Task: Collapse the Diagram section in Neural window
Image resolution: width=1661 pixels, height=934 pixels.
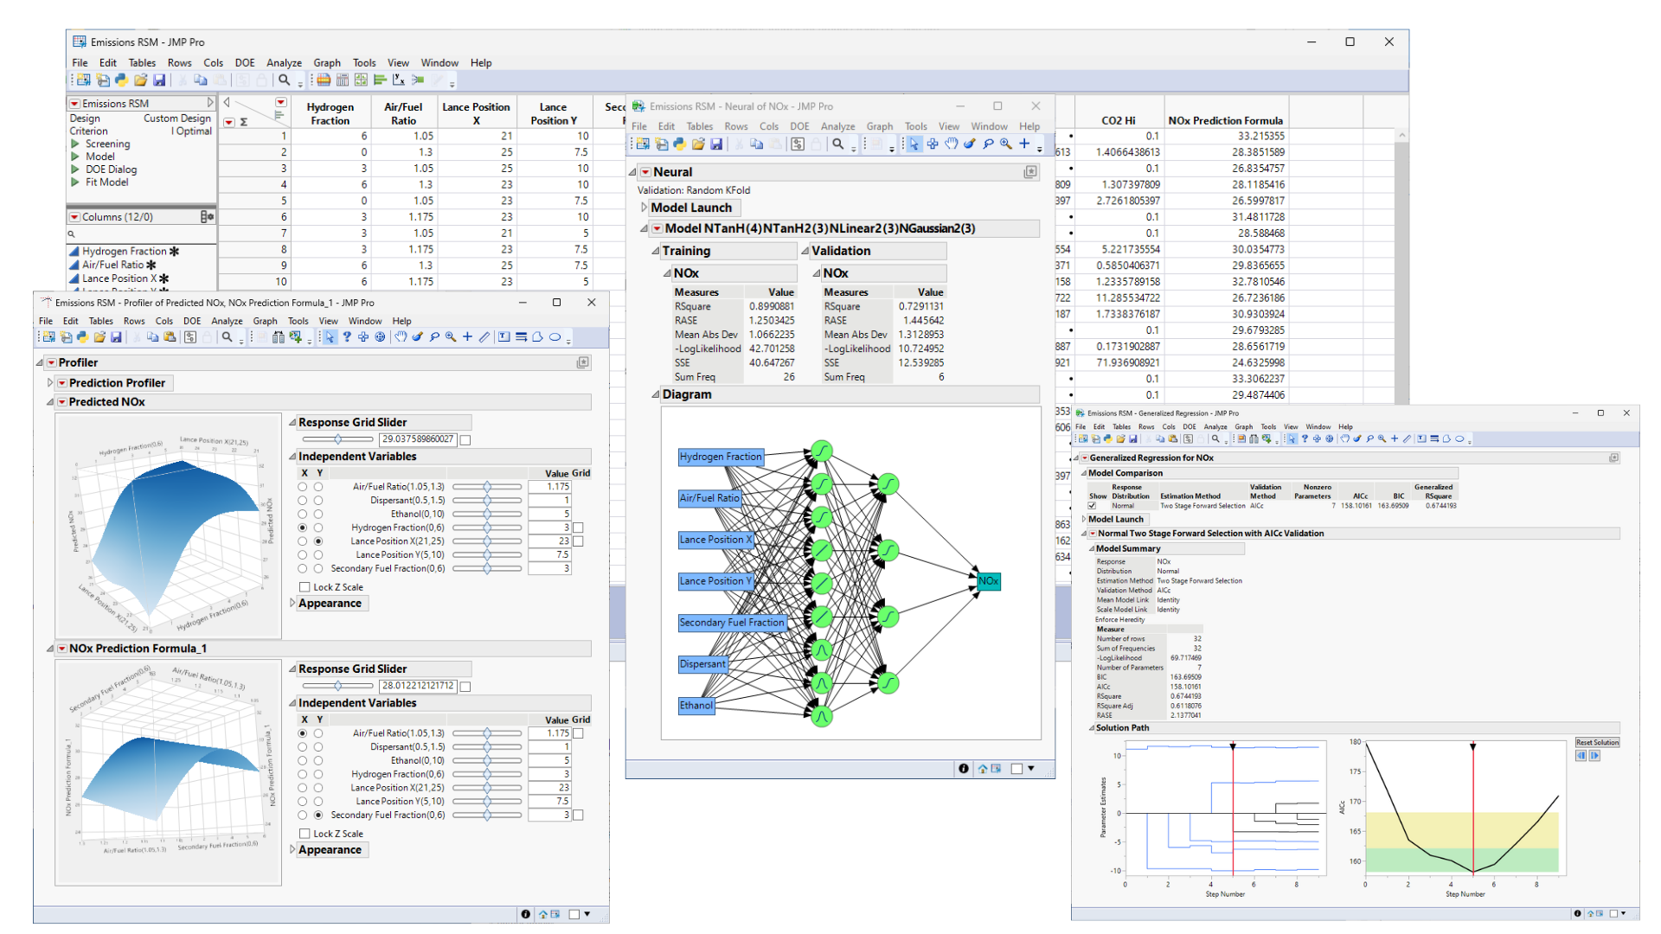Action: 655,394
